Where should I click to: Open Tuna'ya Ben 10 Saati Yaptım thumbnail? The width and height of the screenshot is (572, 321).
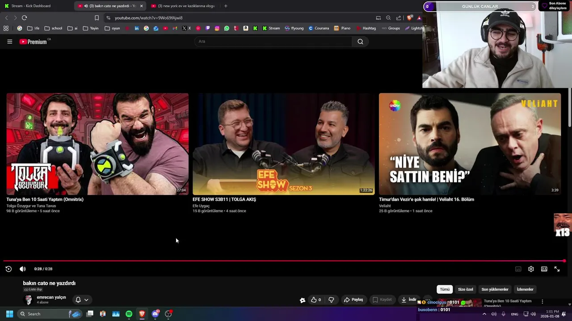[97, 144]
